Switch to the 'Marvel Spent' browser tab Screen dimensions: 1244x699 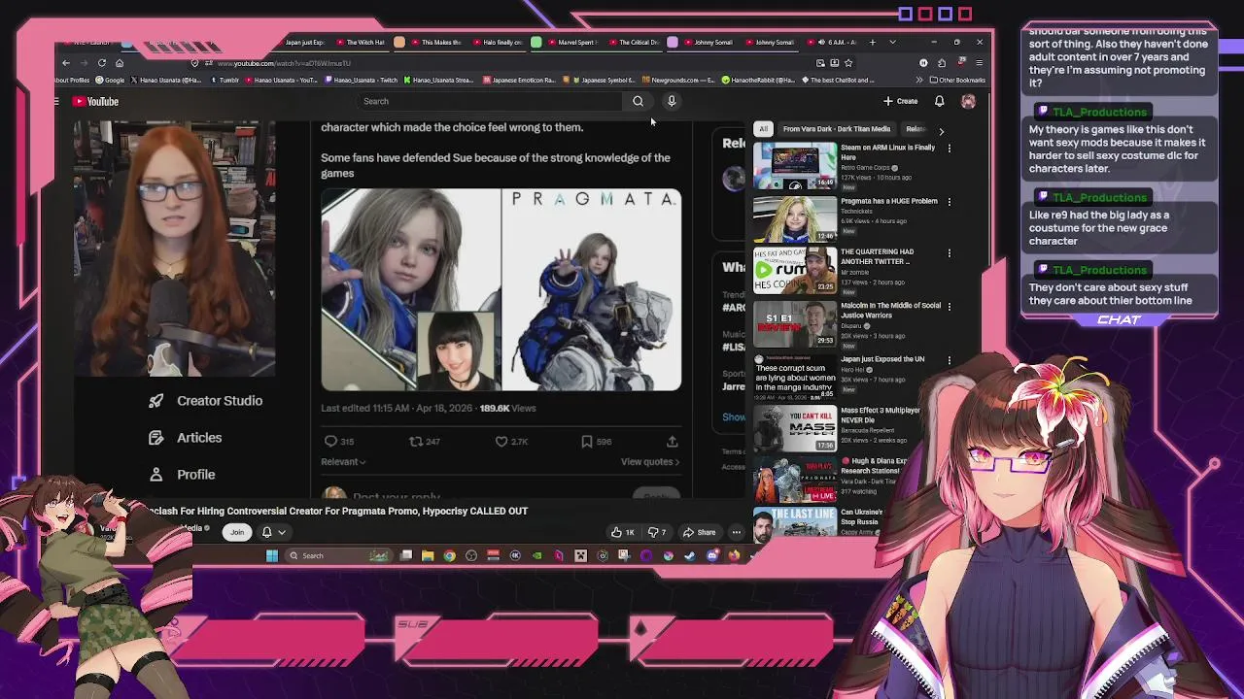click(x=572, y=42)
